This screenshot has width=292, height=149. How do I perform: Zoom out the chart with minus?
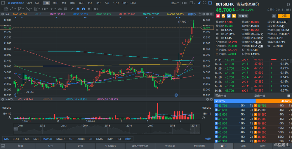[208, 14]
